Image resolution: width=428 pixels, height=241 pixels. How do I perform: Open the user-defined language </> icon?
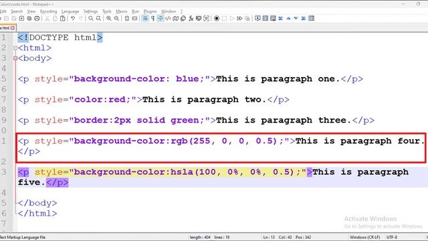168,18
